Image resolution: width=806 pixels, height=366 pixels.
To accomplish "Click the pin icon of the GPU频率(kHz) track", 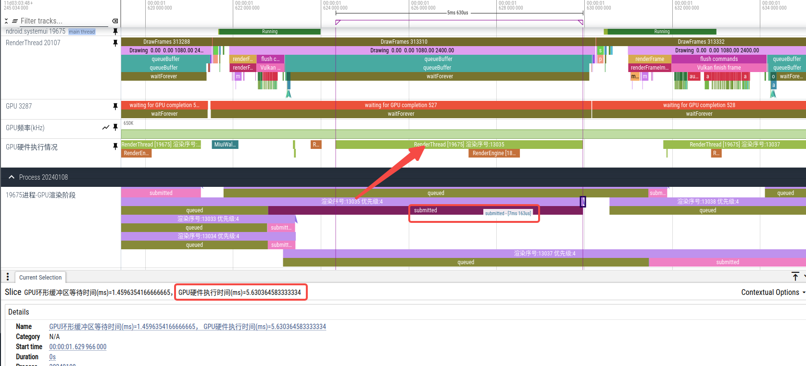I will pos(115,127).
